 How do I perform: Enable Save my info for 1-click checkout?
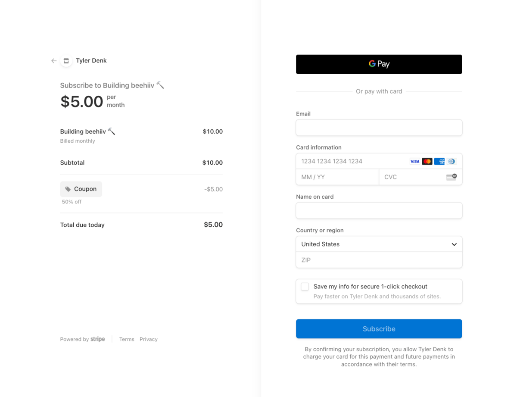pos(305,287)
